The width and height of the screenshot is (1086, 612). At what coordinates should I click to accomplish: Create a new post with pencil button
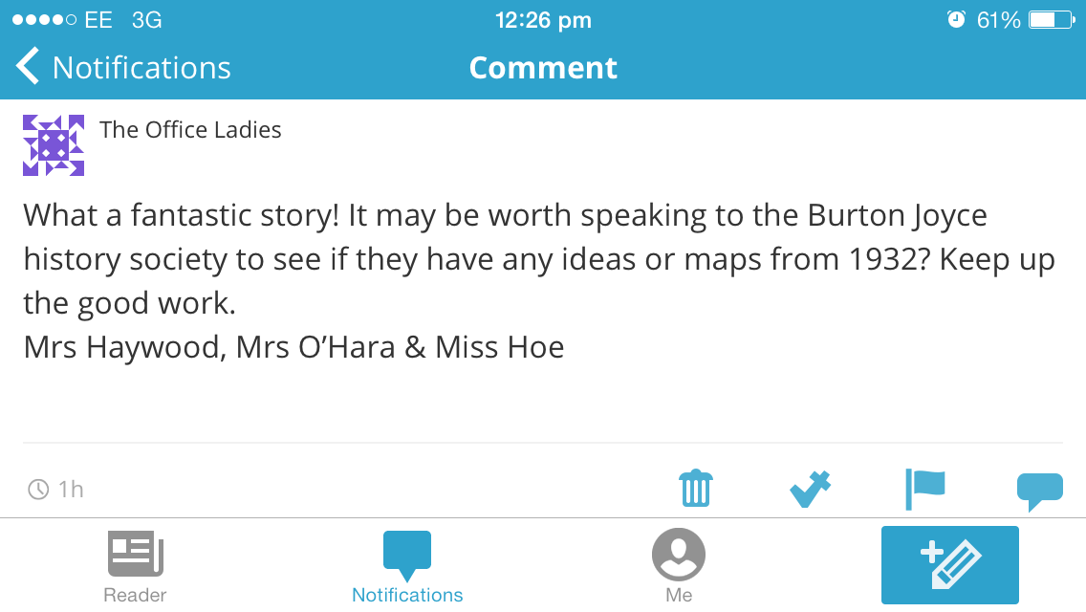(x=949, y=564)
